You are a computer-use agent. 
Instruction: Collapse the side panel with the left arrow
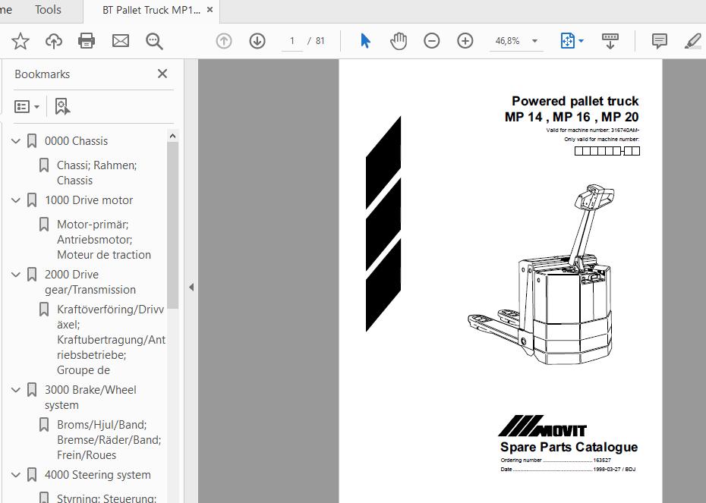pyautogui.click(x=191, y=287)
